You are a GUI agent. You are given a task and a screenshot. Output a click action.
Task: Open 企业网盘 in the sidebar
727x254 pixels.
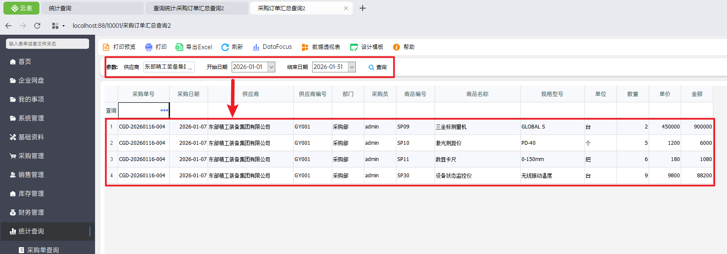pos(48,81)
